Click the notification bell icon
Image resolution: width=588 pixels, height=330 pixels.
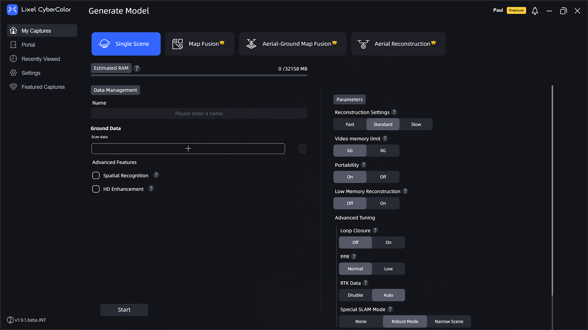pos(535,11)
